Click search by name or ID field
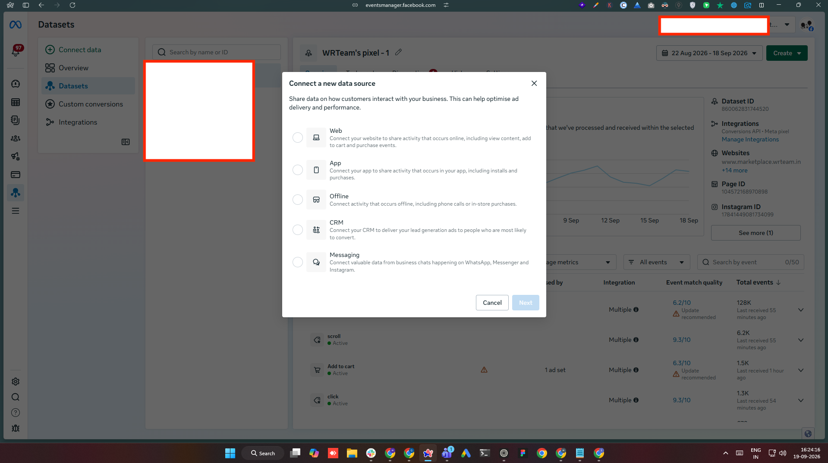828x463 pixels. tap(217, 52)
